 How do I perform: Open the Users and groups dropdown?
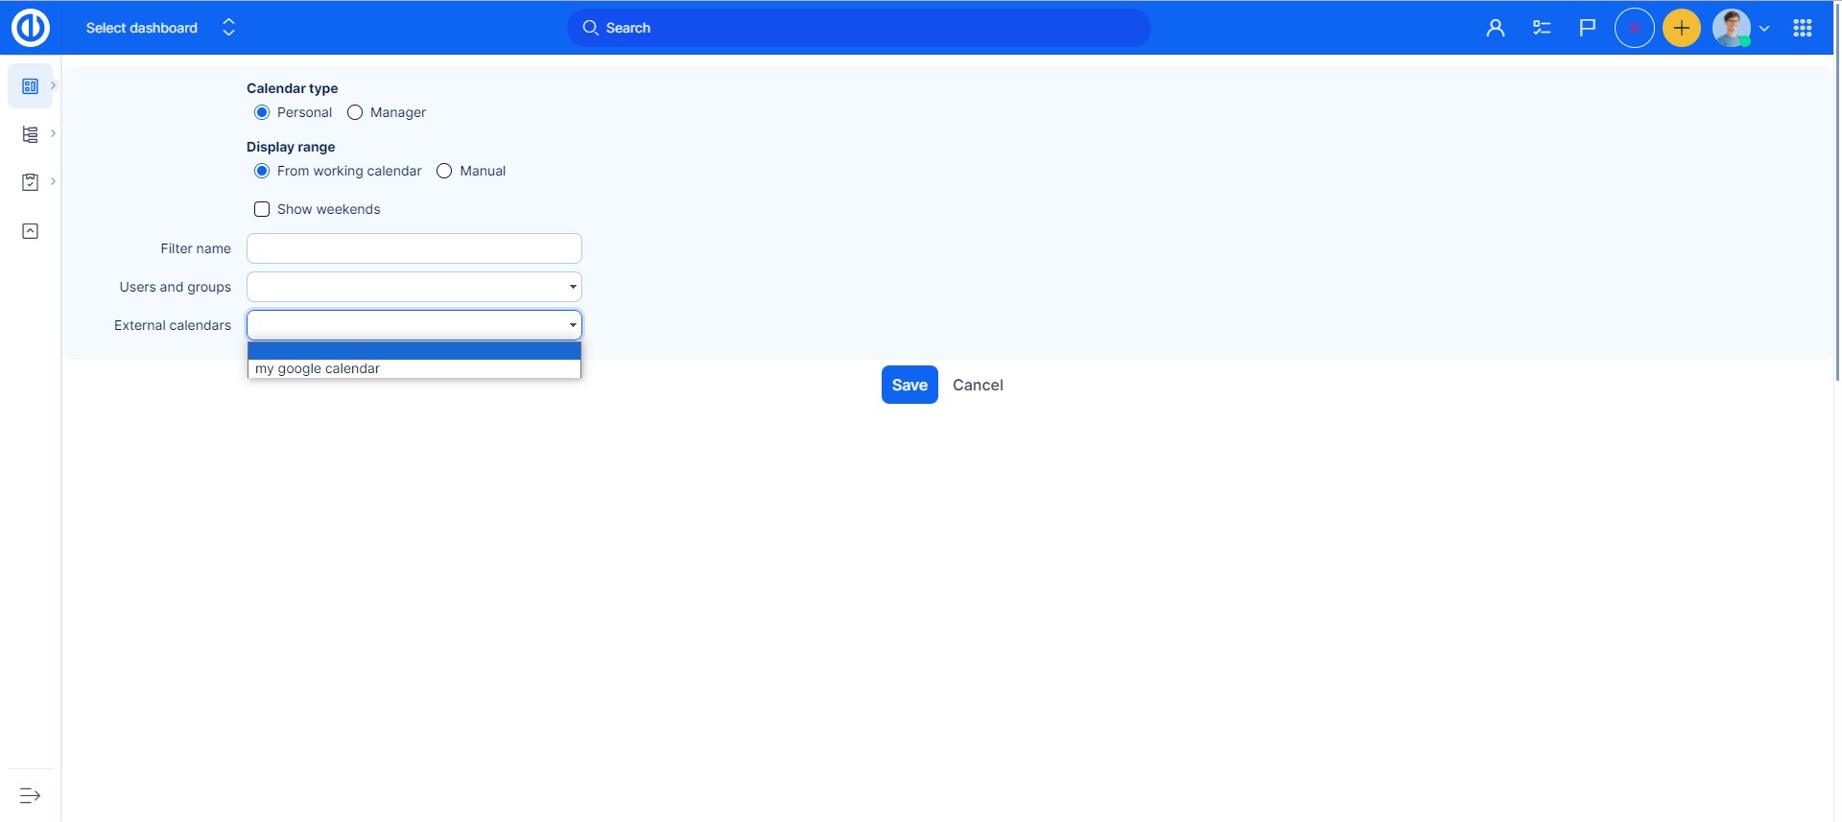click(x=413, y=287)
